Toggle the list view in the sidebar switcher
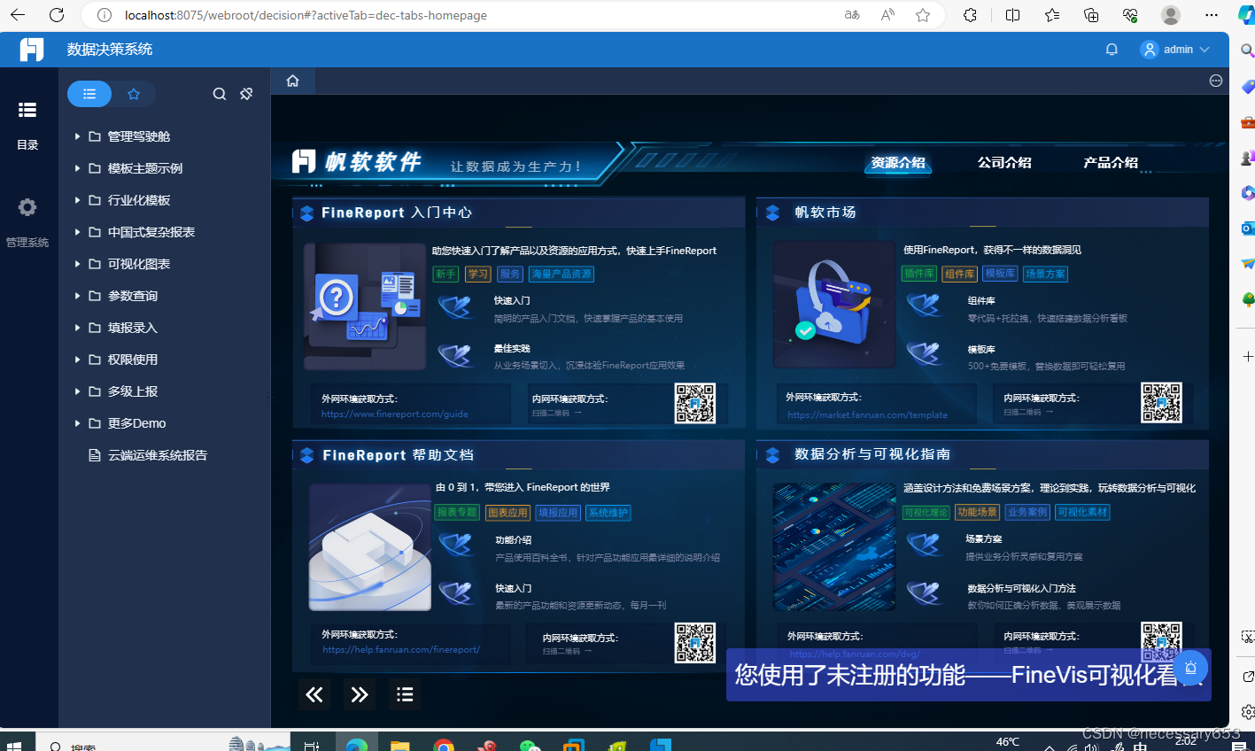Screen dimensions: 1255x751 (89, 93)
